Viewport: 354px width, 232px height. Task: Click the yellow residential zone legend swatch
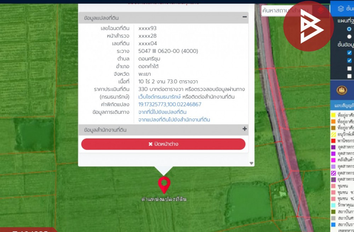coord(333,115)
